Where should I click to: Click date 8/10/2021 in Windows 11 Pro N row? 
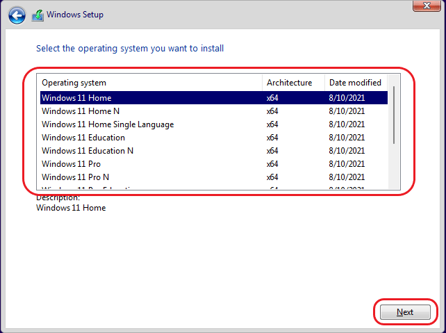click(347, 177)
